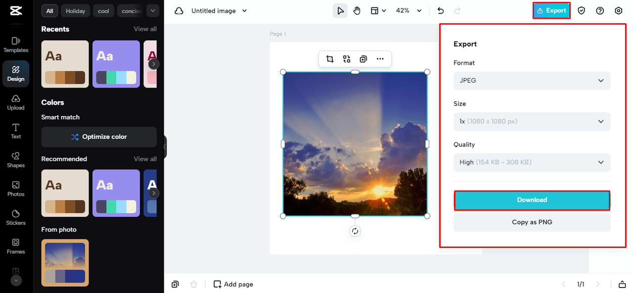633x293 pixels.
Task: Select the hand pan tool
Action: (x=357, y=10)
